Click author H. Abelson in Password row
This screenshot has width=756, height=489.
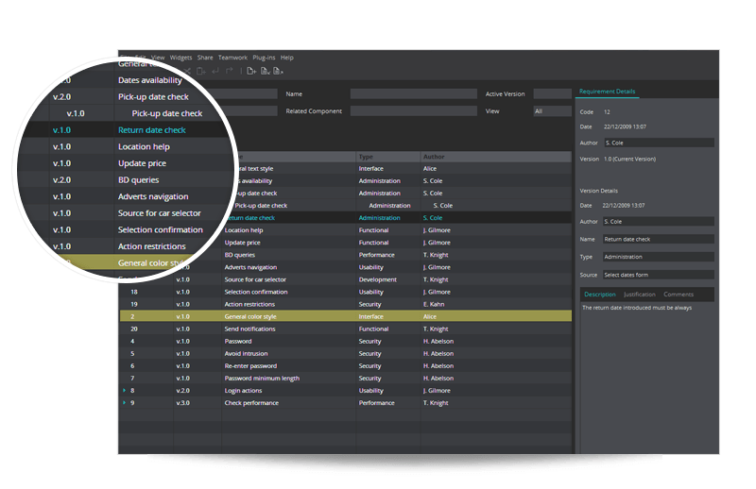click(x=438, y=341)
